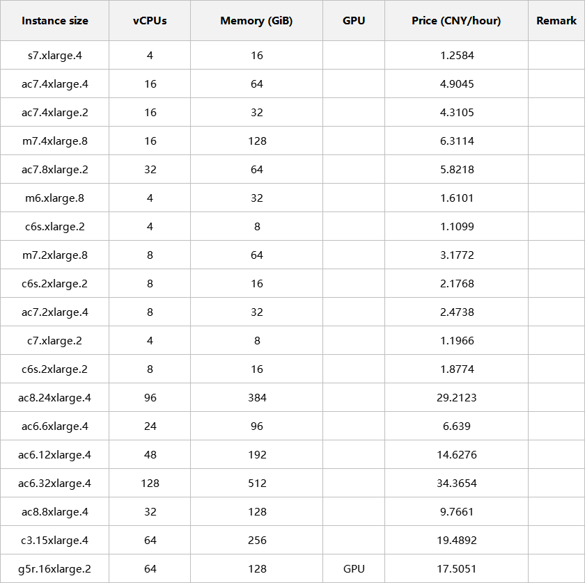The height and width of the screenshot is (583, 585).
Task: Click the Price (CNY/hour) column header
Action: pyautogui.click(x=456, y=20)
